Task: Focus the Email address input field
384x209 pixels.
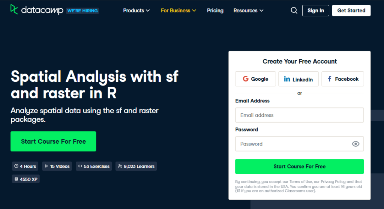Action: coord(300,115)
